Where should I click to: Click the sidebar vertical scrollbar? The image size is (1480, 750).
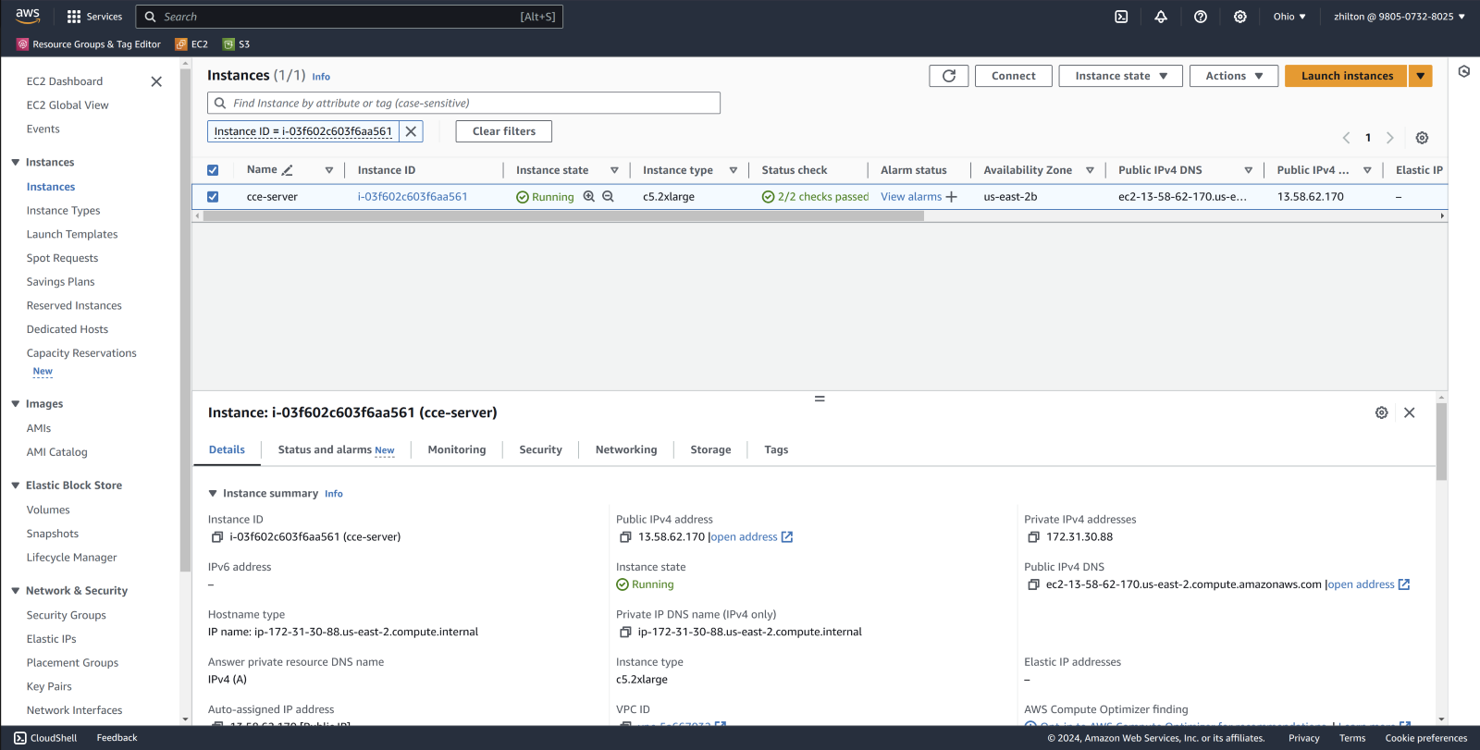pos(185,320)
